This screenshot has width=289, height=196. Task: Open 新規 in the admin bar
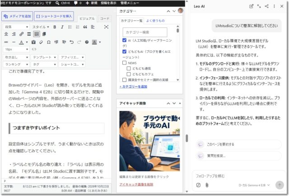92,3
